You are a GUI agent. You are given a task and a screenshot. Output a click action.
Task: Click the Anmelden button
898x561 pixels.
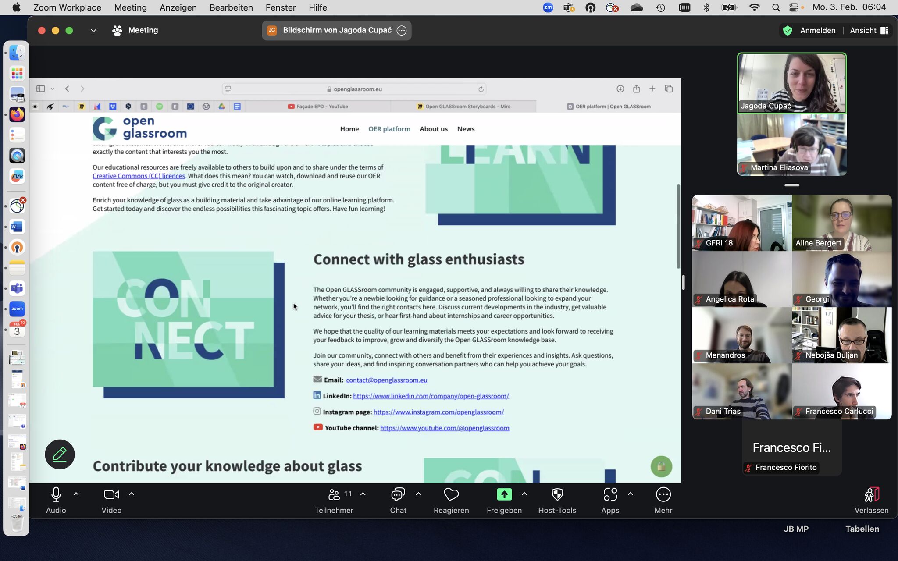coord(818,30)
